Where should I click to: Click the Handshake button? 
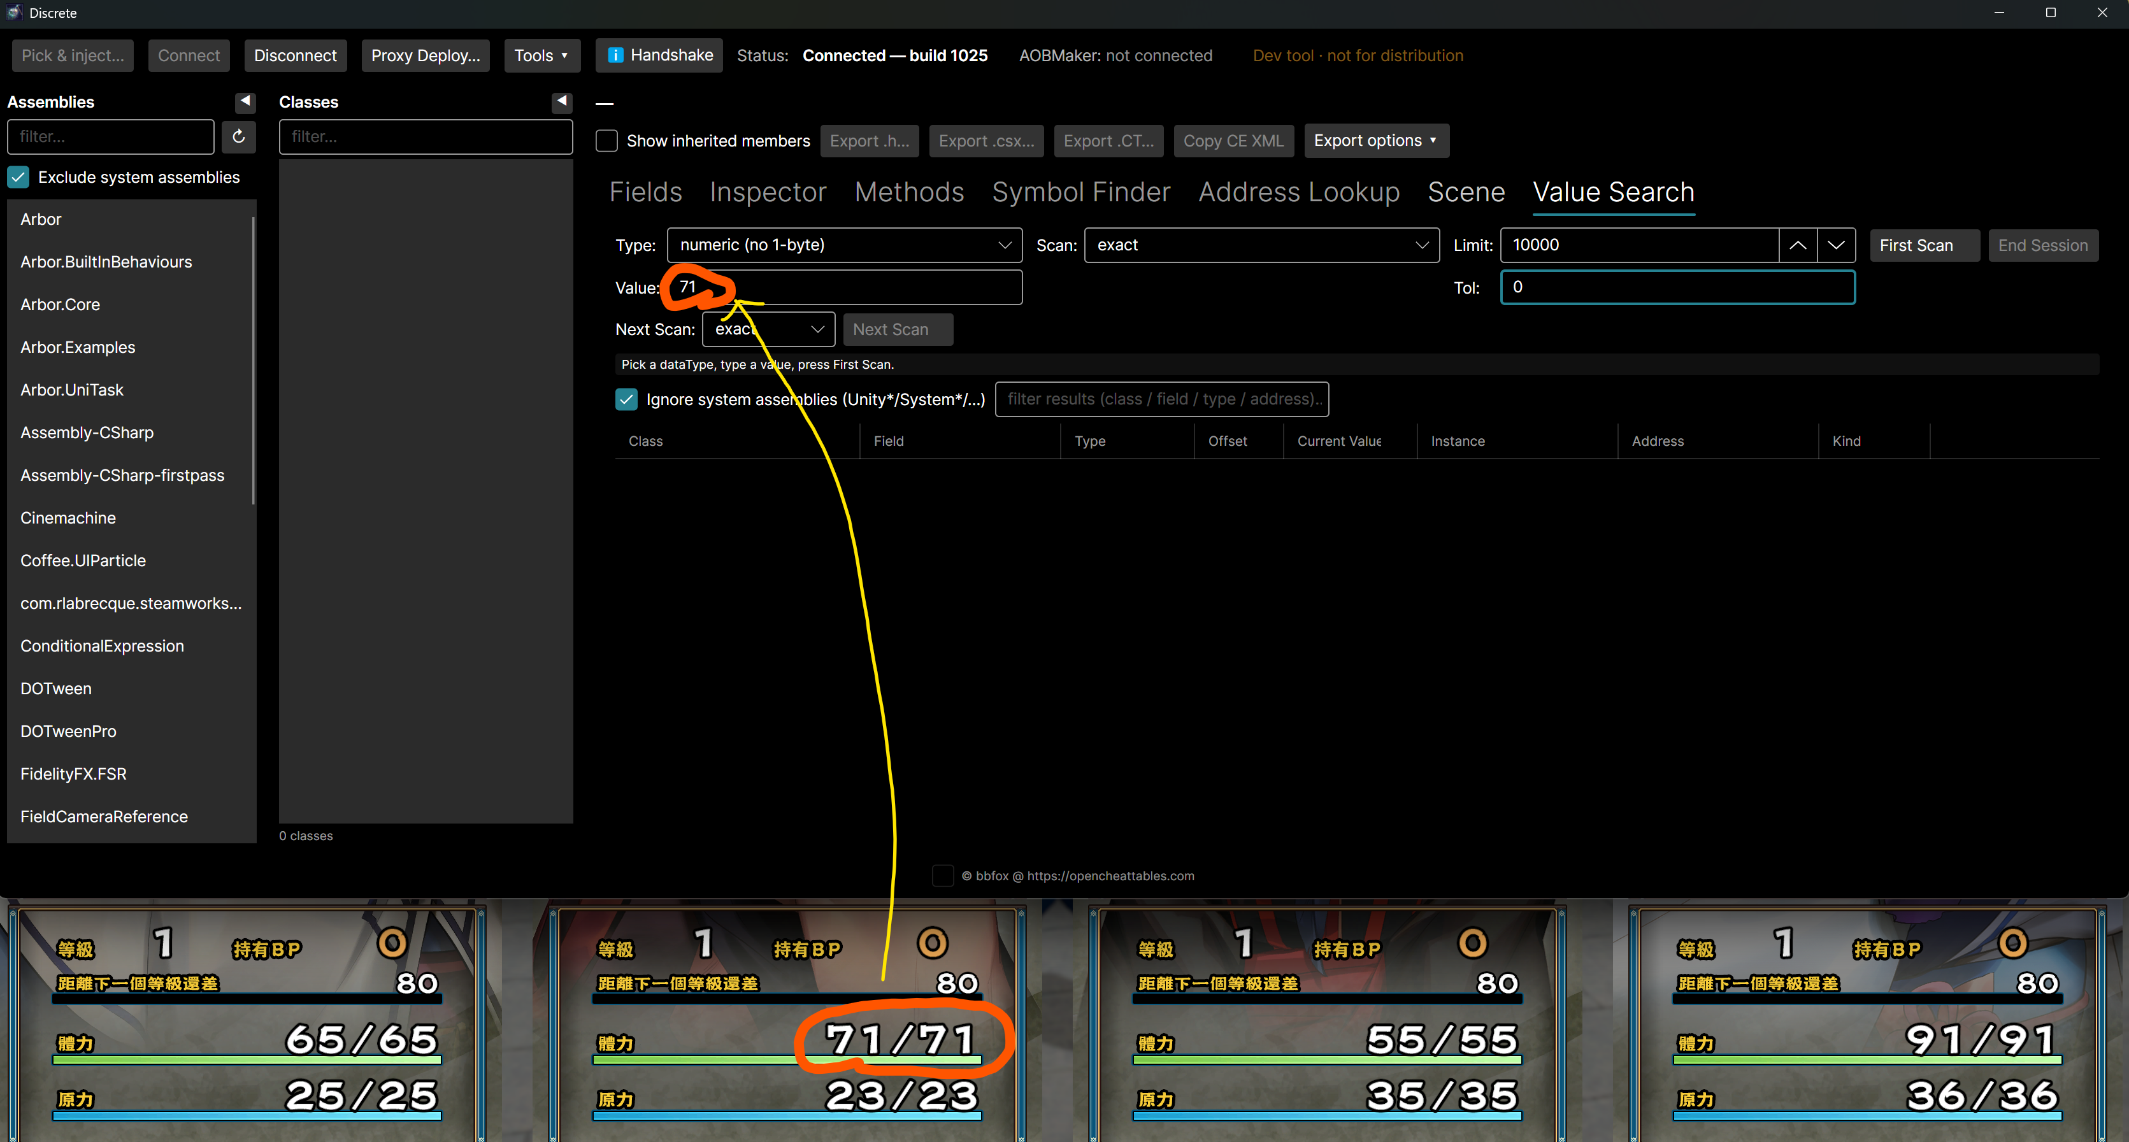[x=659, y=55]
